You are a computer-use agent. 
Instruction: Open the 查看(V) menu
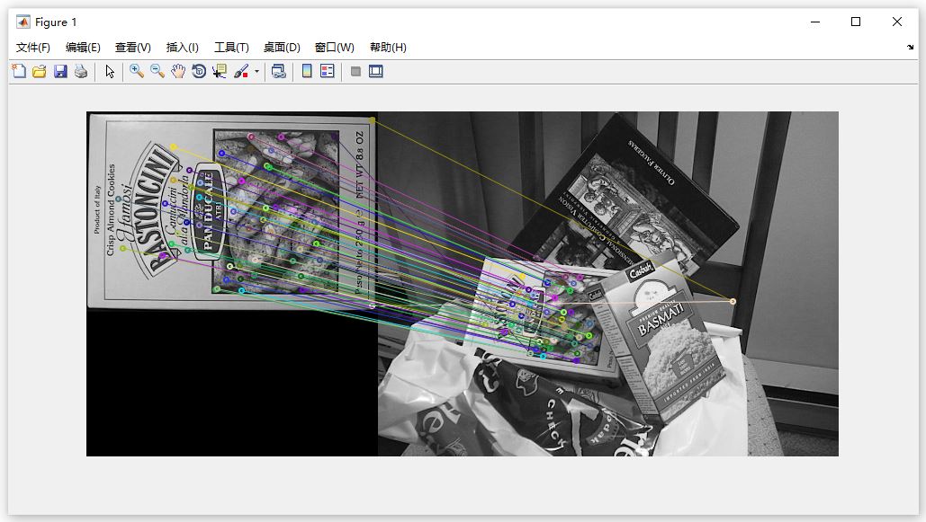[133, 48]
